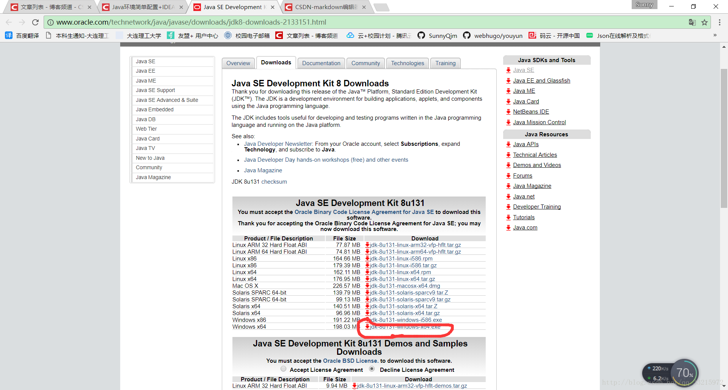Screen dimensions: 728x390
Task: Click download icon for jdk-8u131-linux-i586.rpm
Action: [x=367, y=259]
